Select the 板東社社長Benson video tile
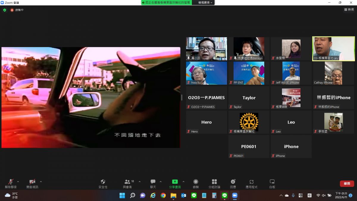Image resolution: width=357 pixels, height=201 pixels. (x=249, y=49)
